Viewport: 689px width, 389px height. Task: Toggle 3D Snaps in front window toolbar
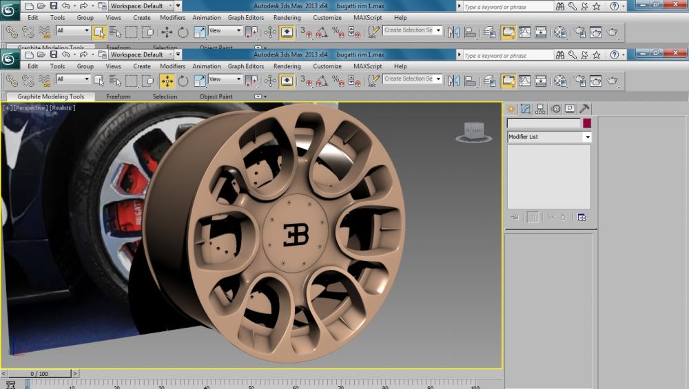[306, 81]
